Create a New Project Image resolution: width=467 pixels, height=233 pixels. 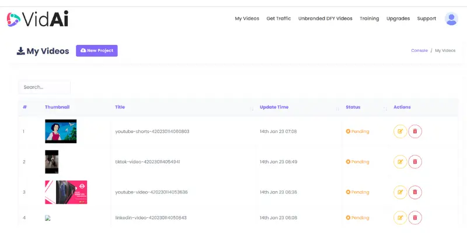(97, 51)
